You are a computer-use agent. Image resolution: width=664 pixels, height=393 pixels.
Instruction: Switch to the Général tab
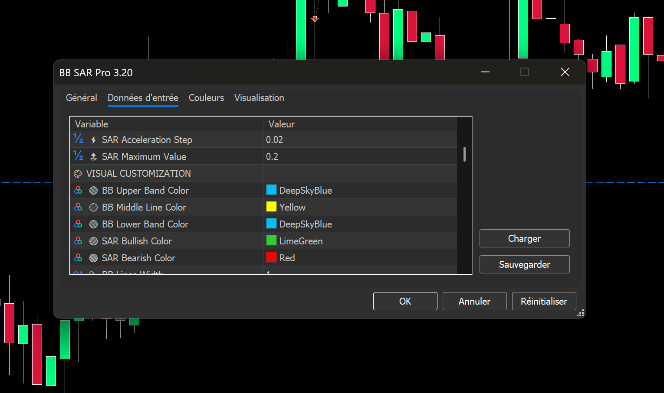pos(81,98)
